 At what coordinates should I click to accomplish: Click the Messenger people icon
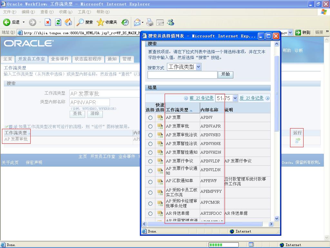171,22
